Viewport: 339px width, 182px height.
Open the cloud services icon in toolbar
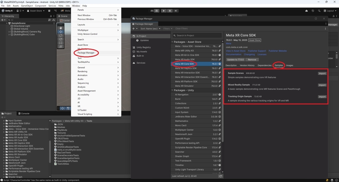tap(307, 11)
